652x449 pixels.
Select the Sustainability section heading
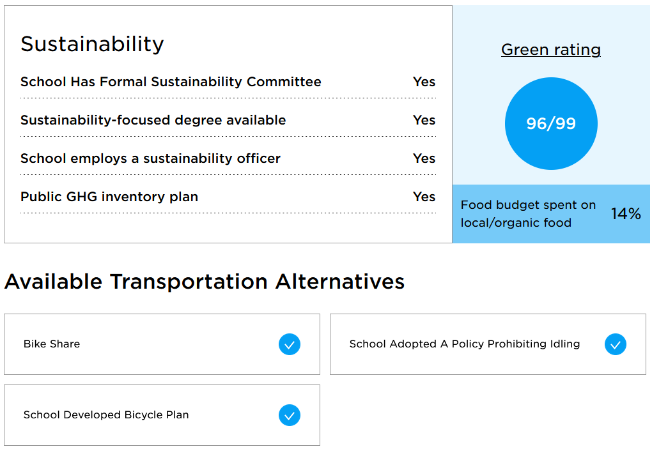92,44
